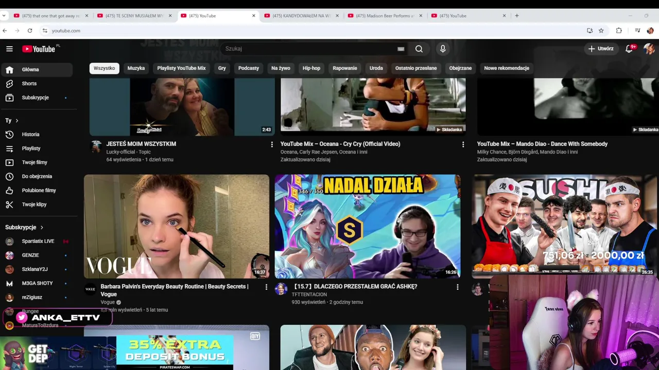The width and height of the screenshot is (659, 370).
Task: Select the Gry filter chip
Action: [222, 68]
